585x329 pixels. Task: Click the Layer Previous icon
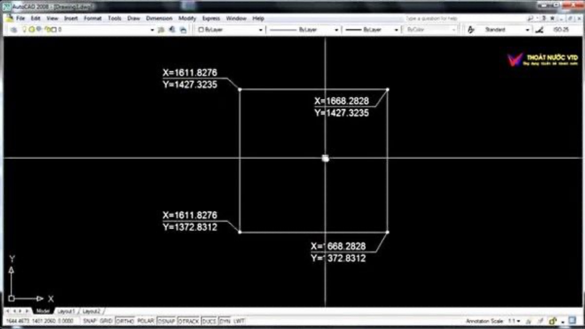click(172, 30)
